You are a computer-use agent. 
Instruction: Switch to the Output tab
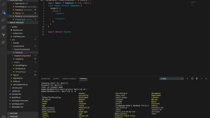click(x=56, y=79)
